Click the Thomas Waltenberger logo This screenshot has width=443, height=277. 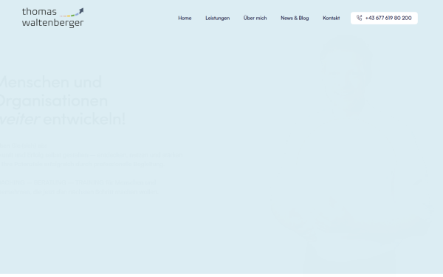[53, 18]
